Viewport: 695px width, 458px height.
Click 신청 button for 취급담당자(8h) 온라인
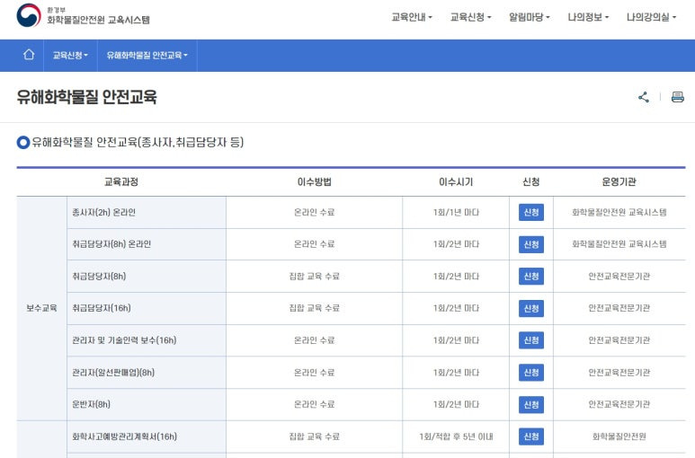click(531, 244)
